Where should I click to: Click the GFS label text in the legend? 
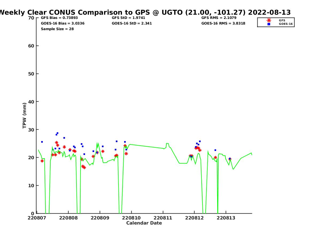pos(282,20)
